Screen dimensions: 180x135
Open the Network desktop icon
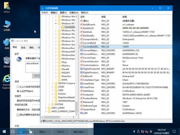click(7, 44)
